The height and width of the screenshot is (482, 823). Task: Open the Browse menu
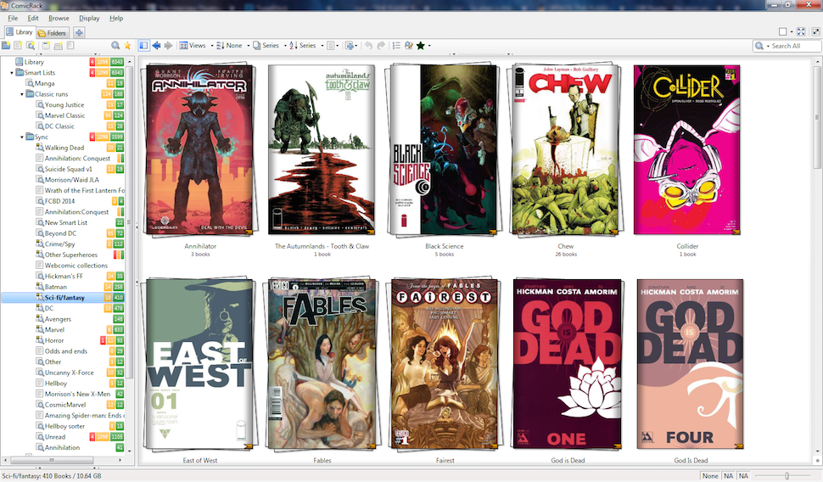pos(59,18)
